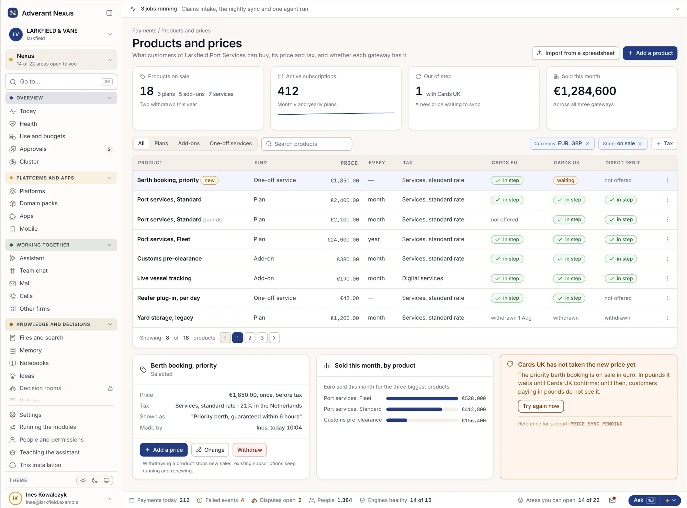The width and height of the screenshot is (687, 508).
Task: Click the Adverant Nexus logo icon
Action: (x=13, y=13)
